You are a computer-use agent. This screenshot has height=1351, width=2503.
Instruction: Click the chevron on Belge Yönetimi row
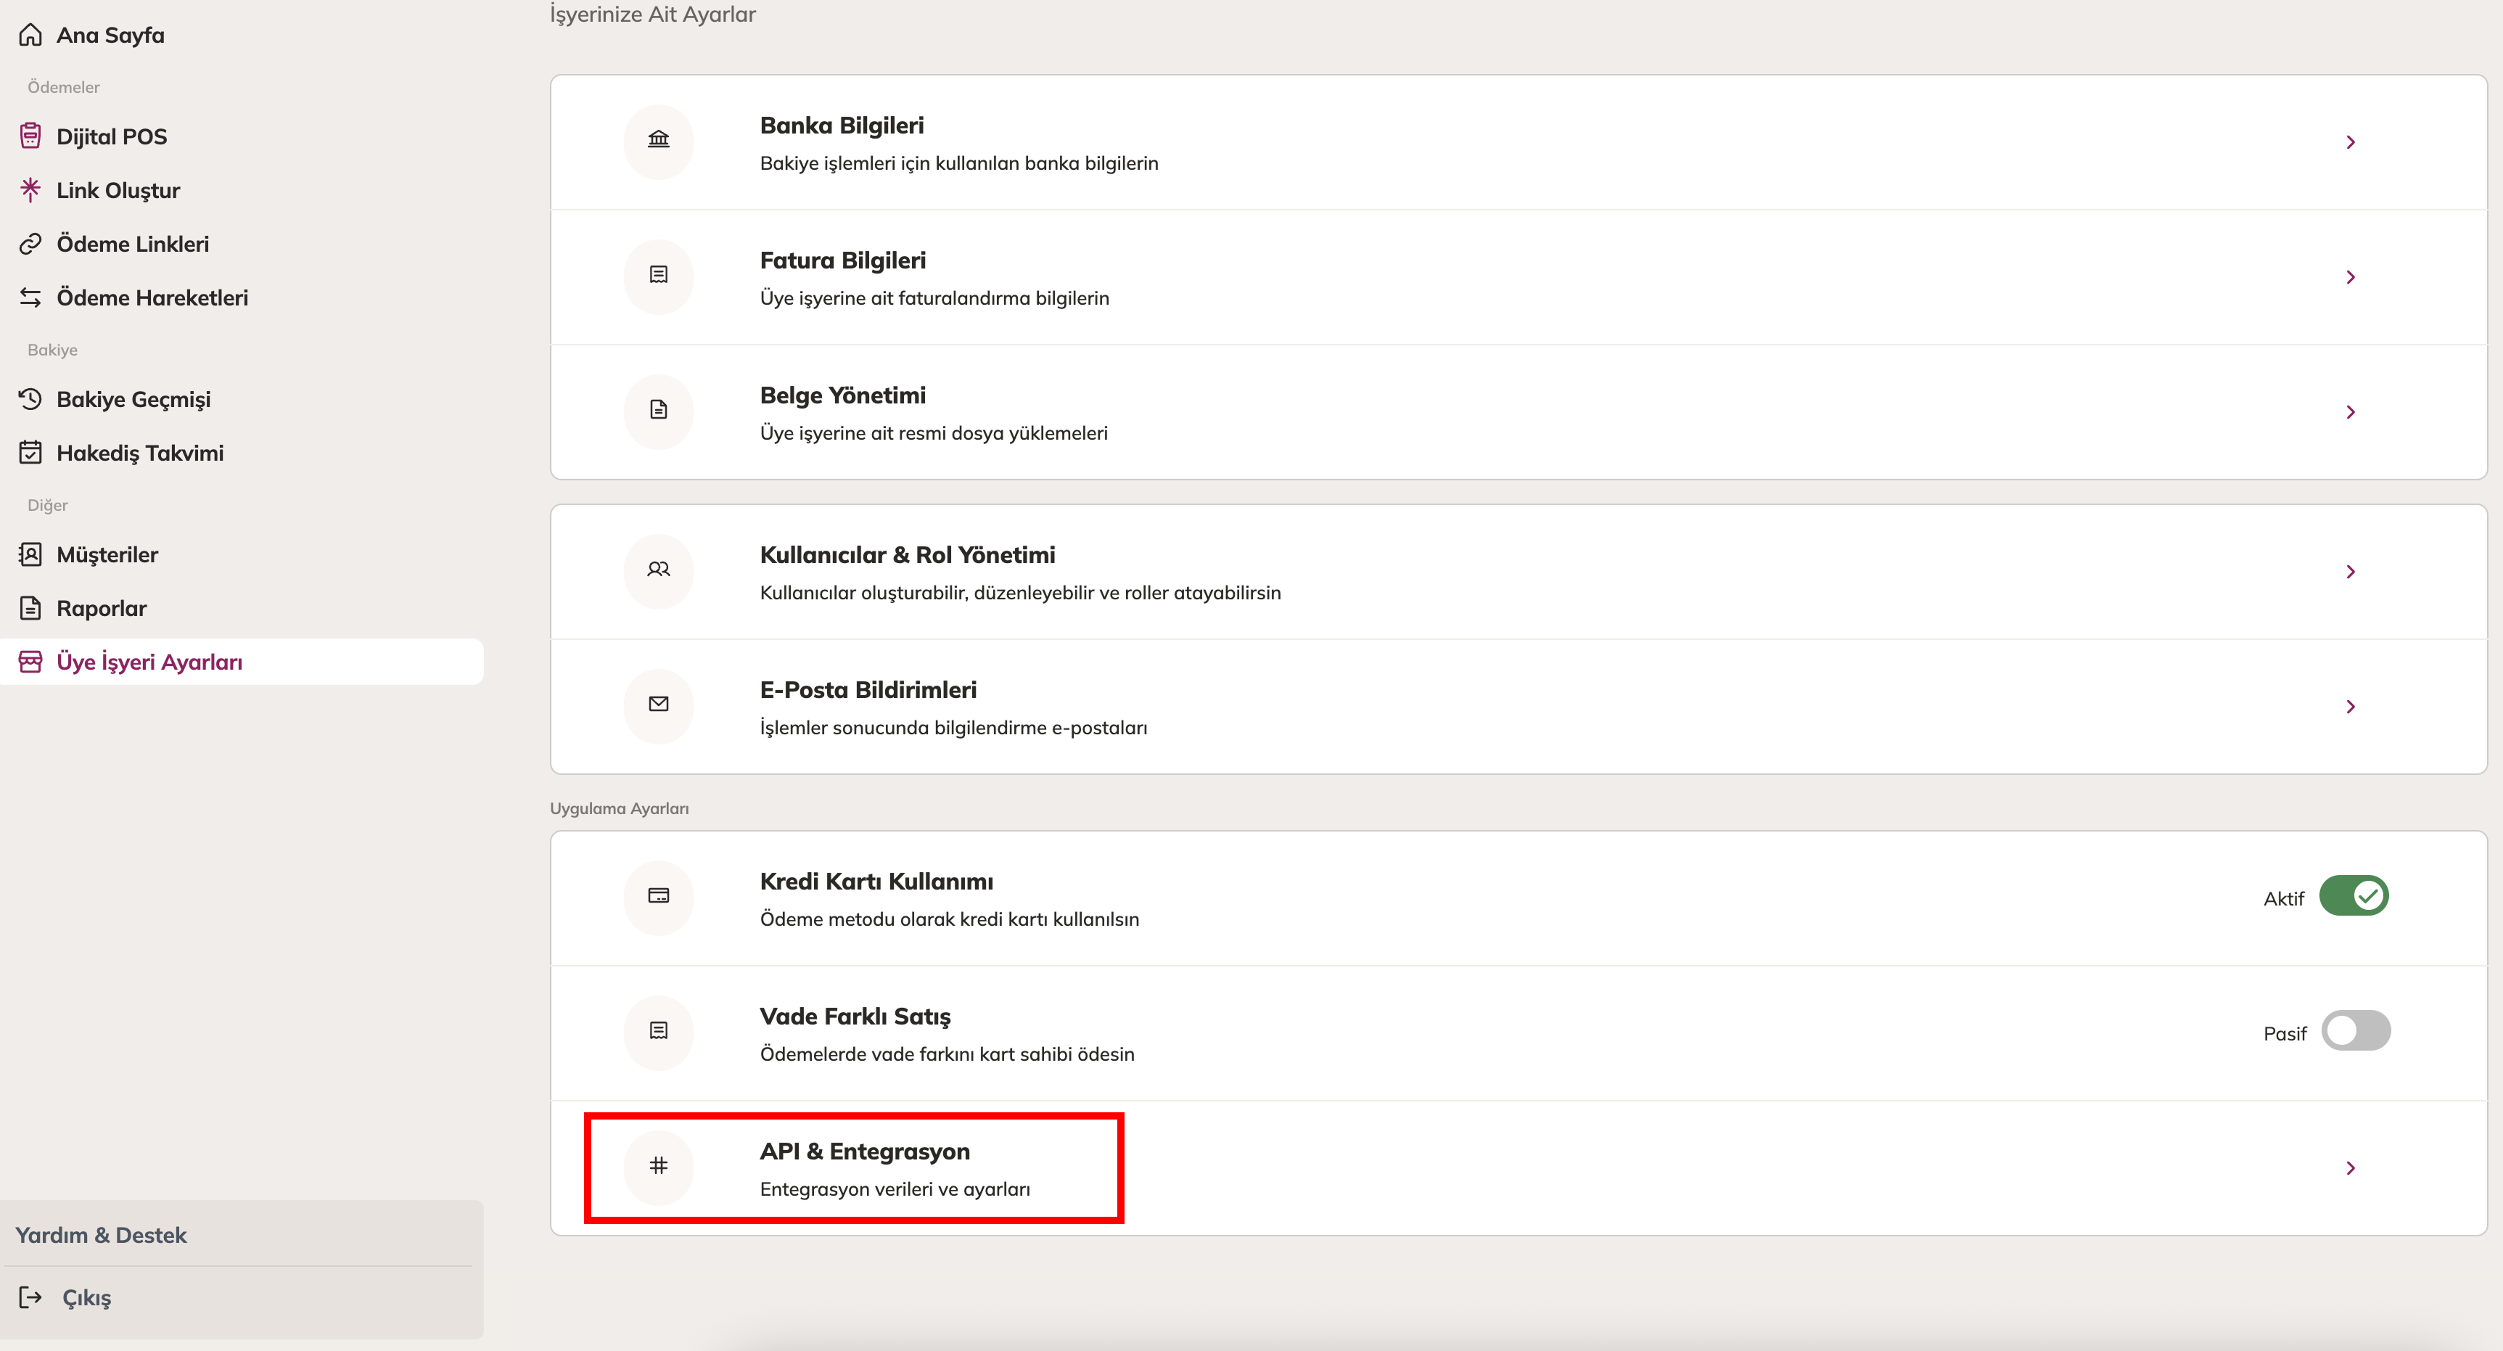[x=2351, y=412]
